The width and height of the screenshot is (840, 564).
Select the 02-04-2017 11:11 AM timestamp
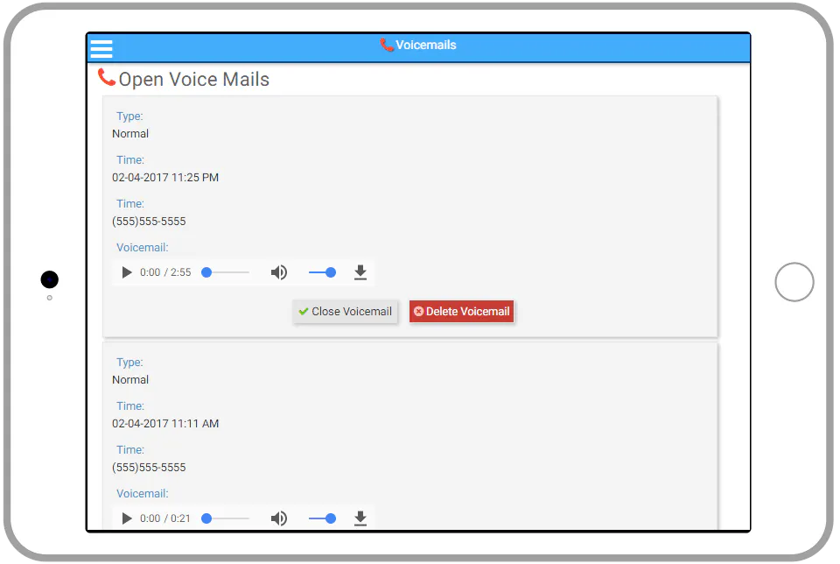tap(165, 424)
